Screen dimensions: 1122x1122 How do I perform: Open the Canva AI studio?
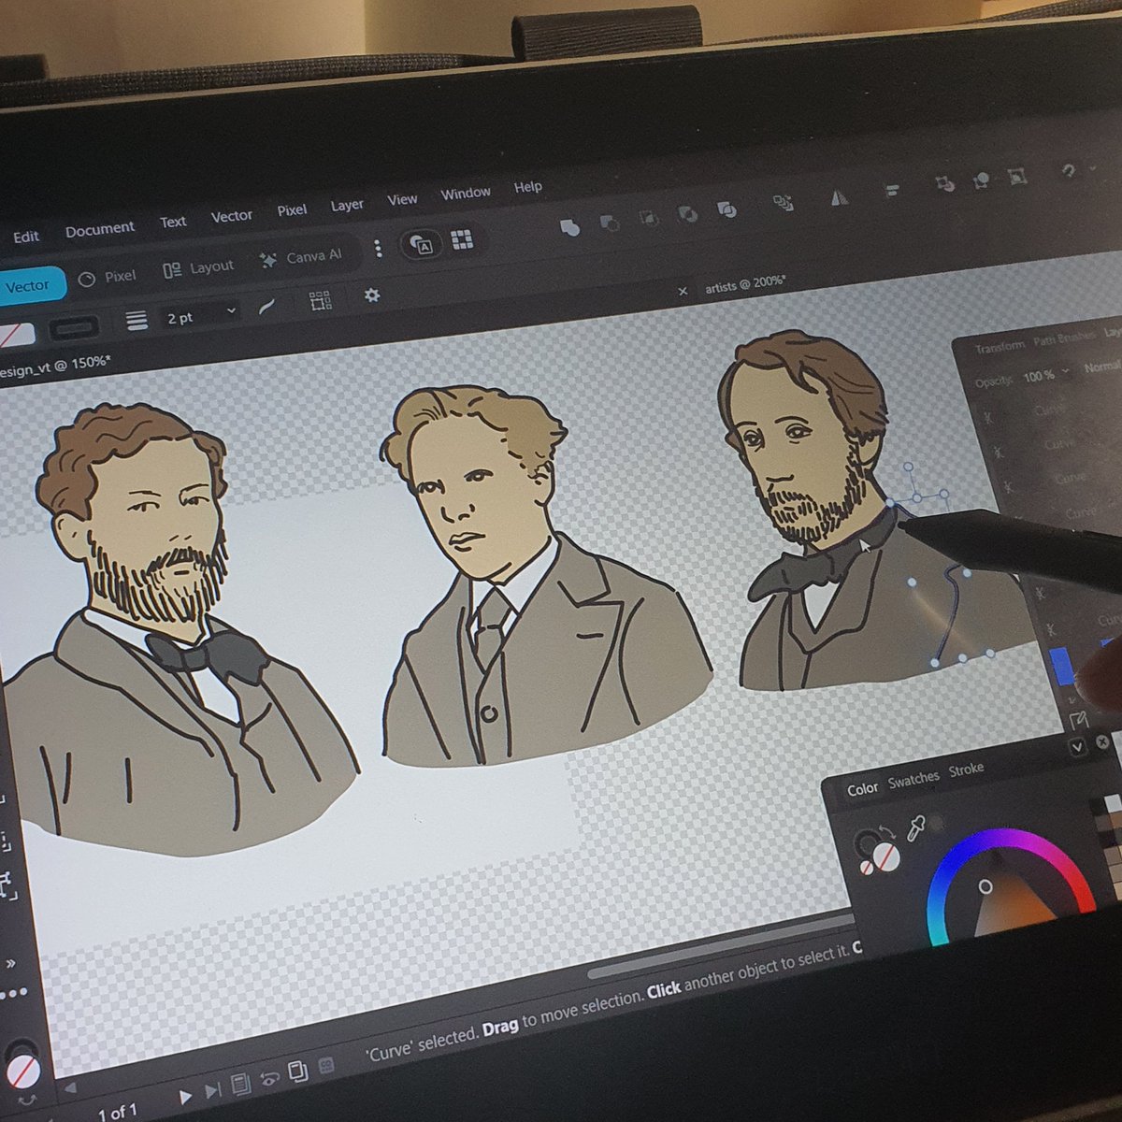[x=301, y=257]
